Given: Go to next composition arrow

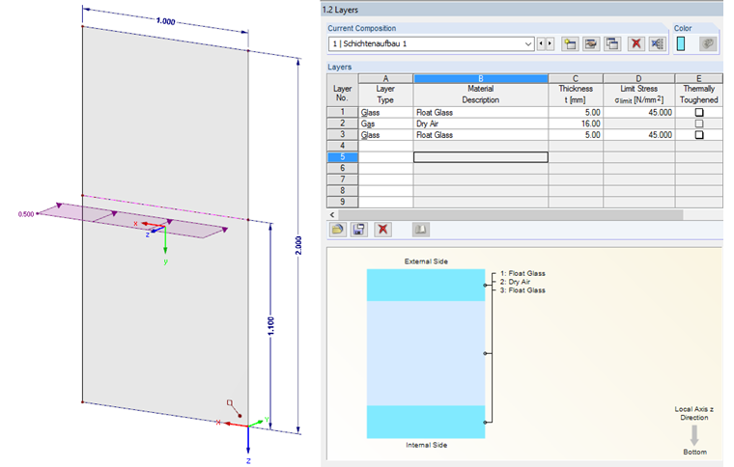Looking at the screenshot, I should [x=550, y=44].
